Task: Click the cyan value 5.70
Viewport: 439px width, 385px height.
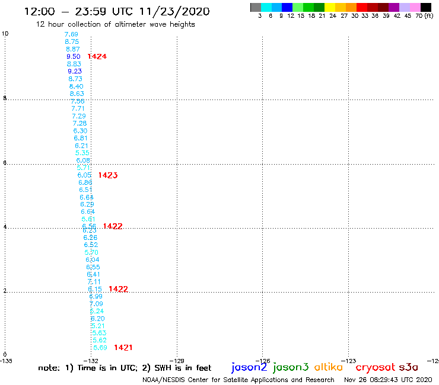Action: (x=91, y=252)
